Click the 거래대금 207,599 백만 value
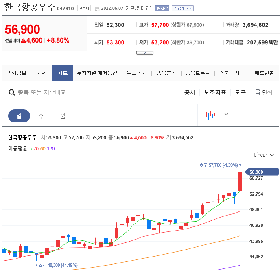Screen dimensions: 280x270 (262, 42)
